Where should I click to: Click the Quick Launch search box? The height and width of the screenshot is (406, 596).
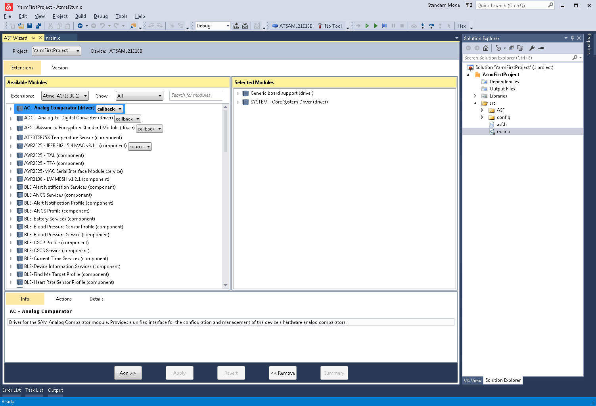click(x=515, y=5)
